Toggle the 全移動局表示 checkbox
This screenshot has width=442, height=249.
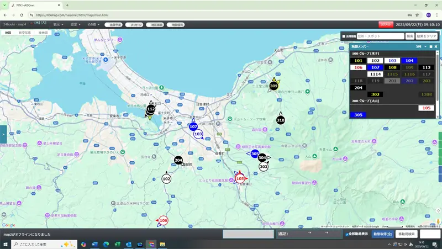click(x=347, y=234)
